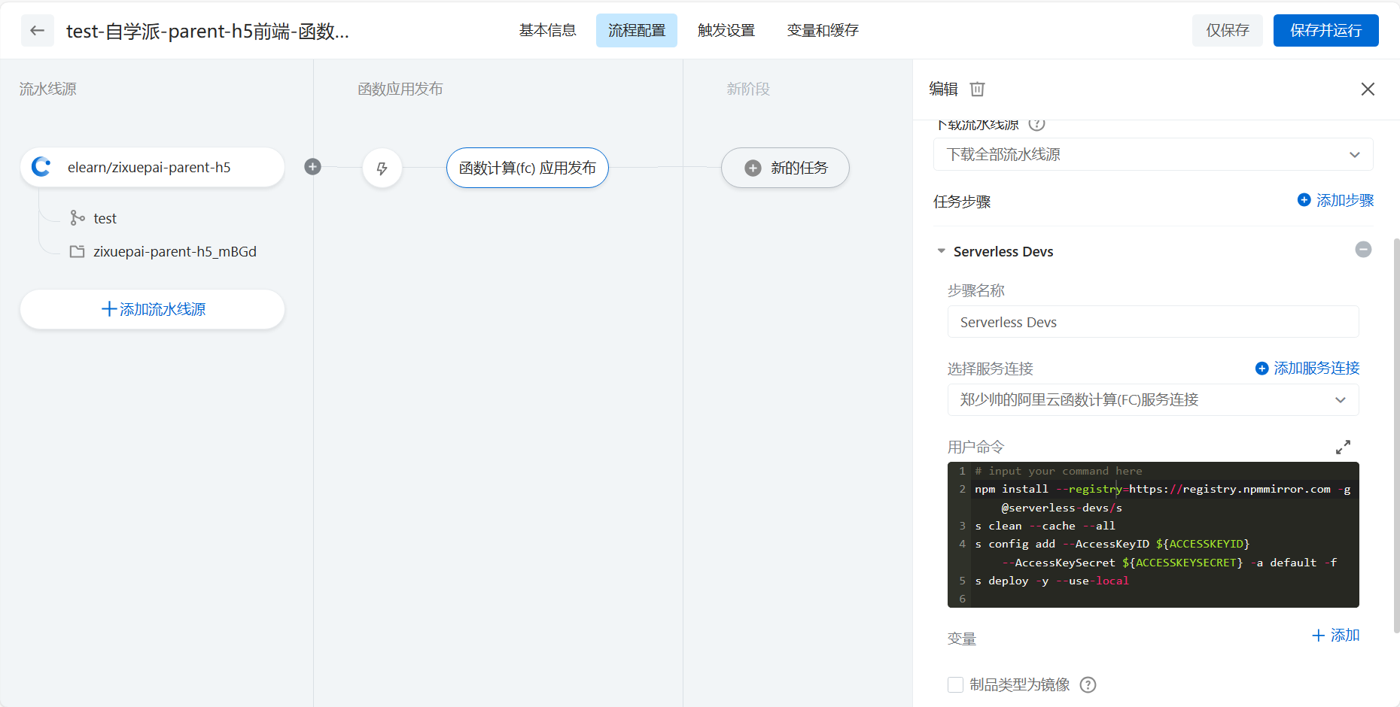Click the 函数应用发布 stage title
Viewport: 1400px width, 707px height.
click(400, 89)
